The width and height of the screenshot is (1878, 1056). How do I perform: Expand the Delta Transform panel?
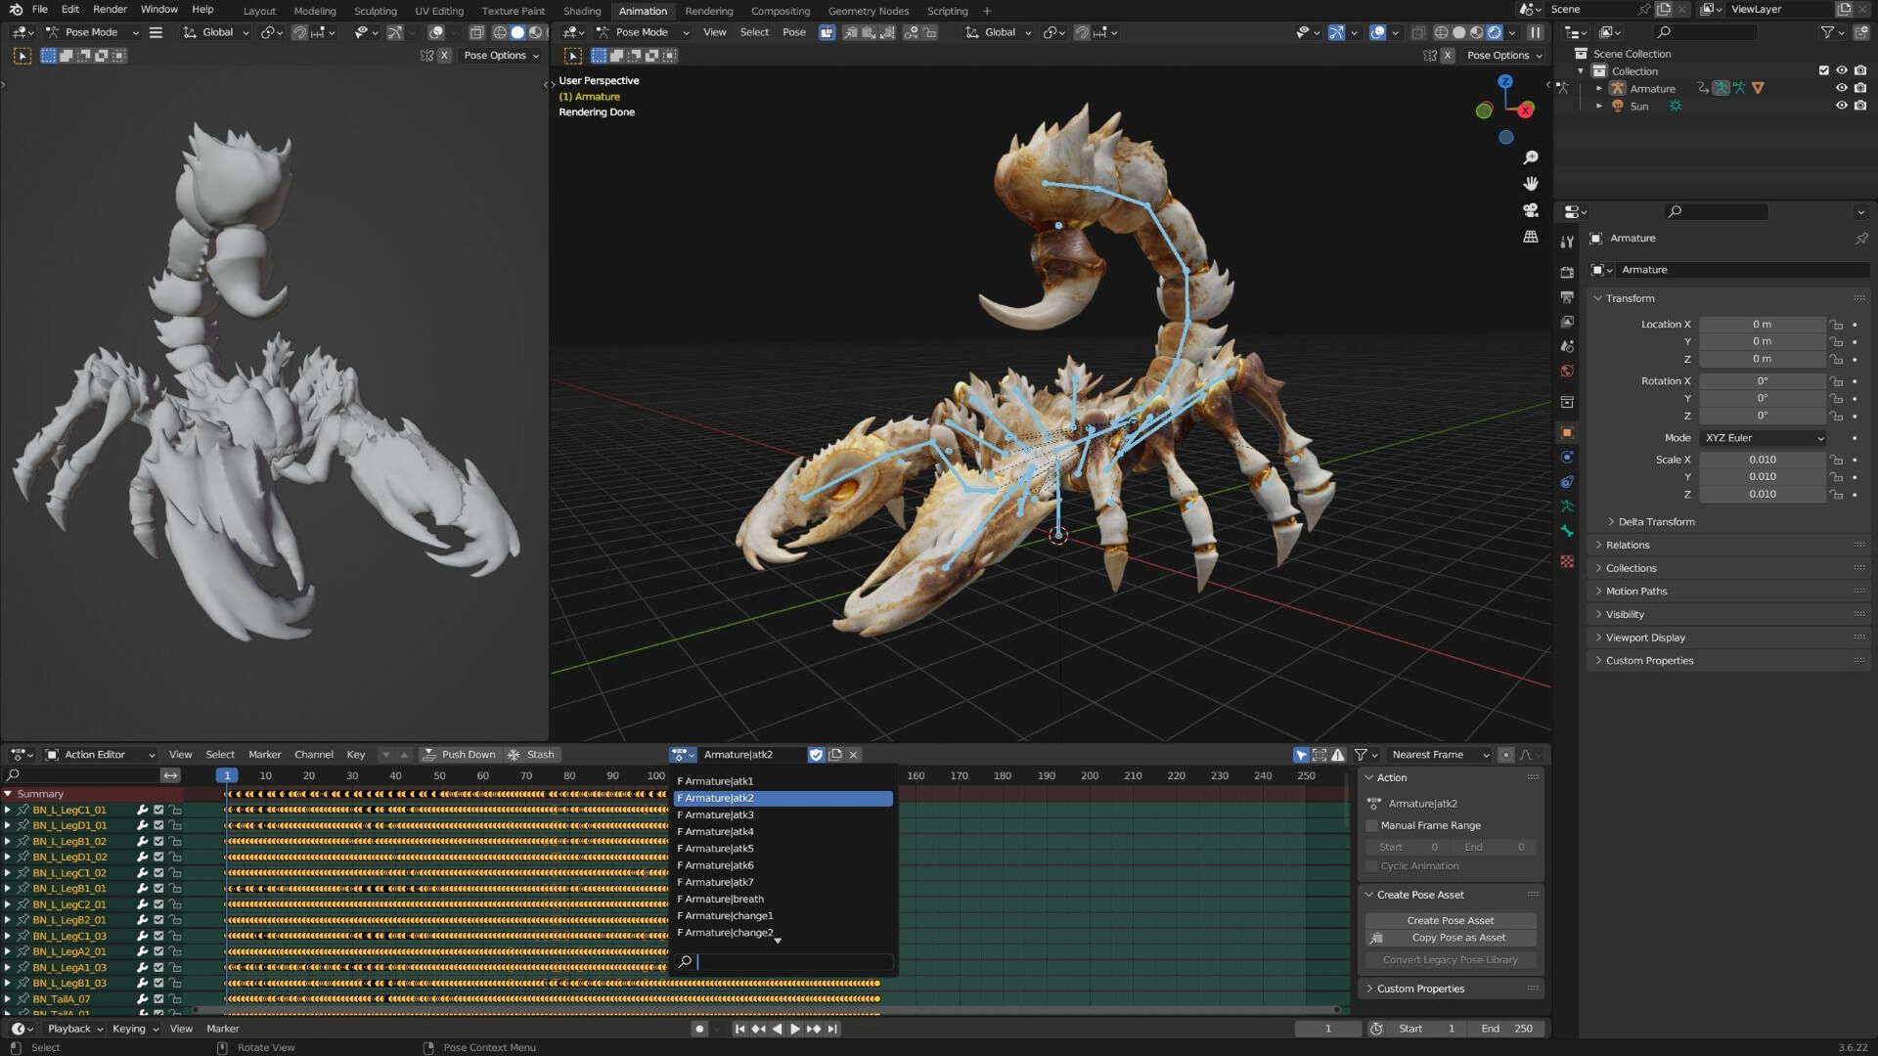coord(1655,522)
